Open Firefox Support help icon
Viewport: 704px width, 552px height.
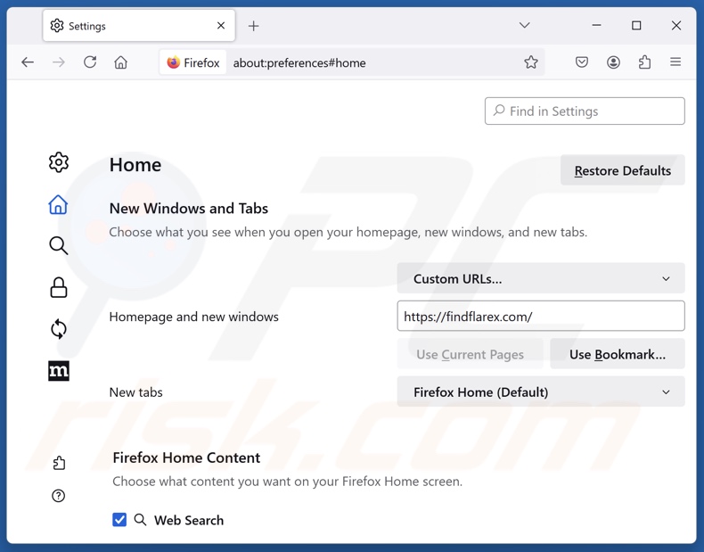coord(58,496)
